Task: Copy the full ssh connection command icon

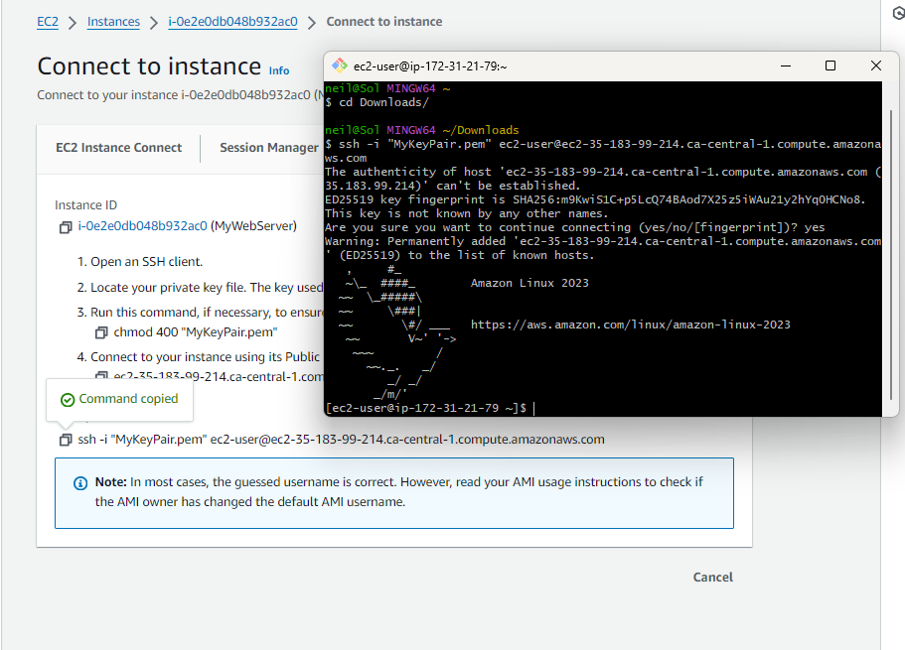Action: point(64,439)
